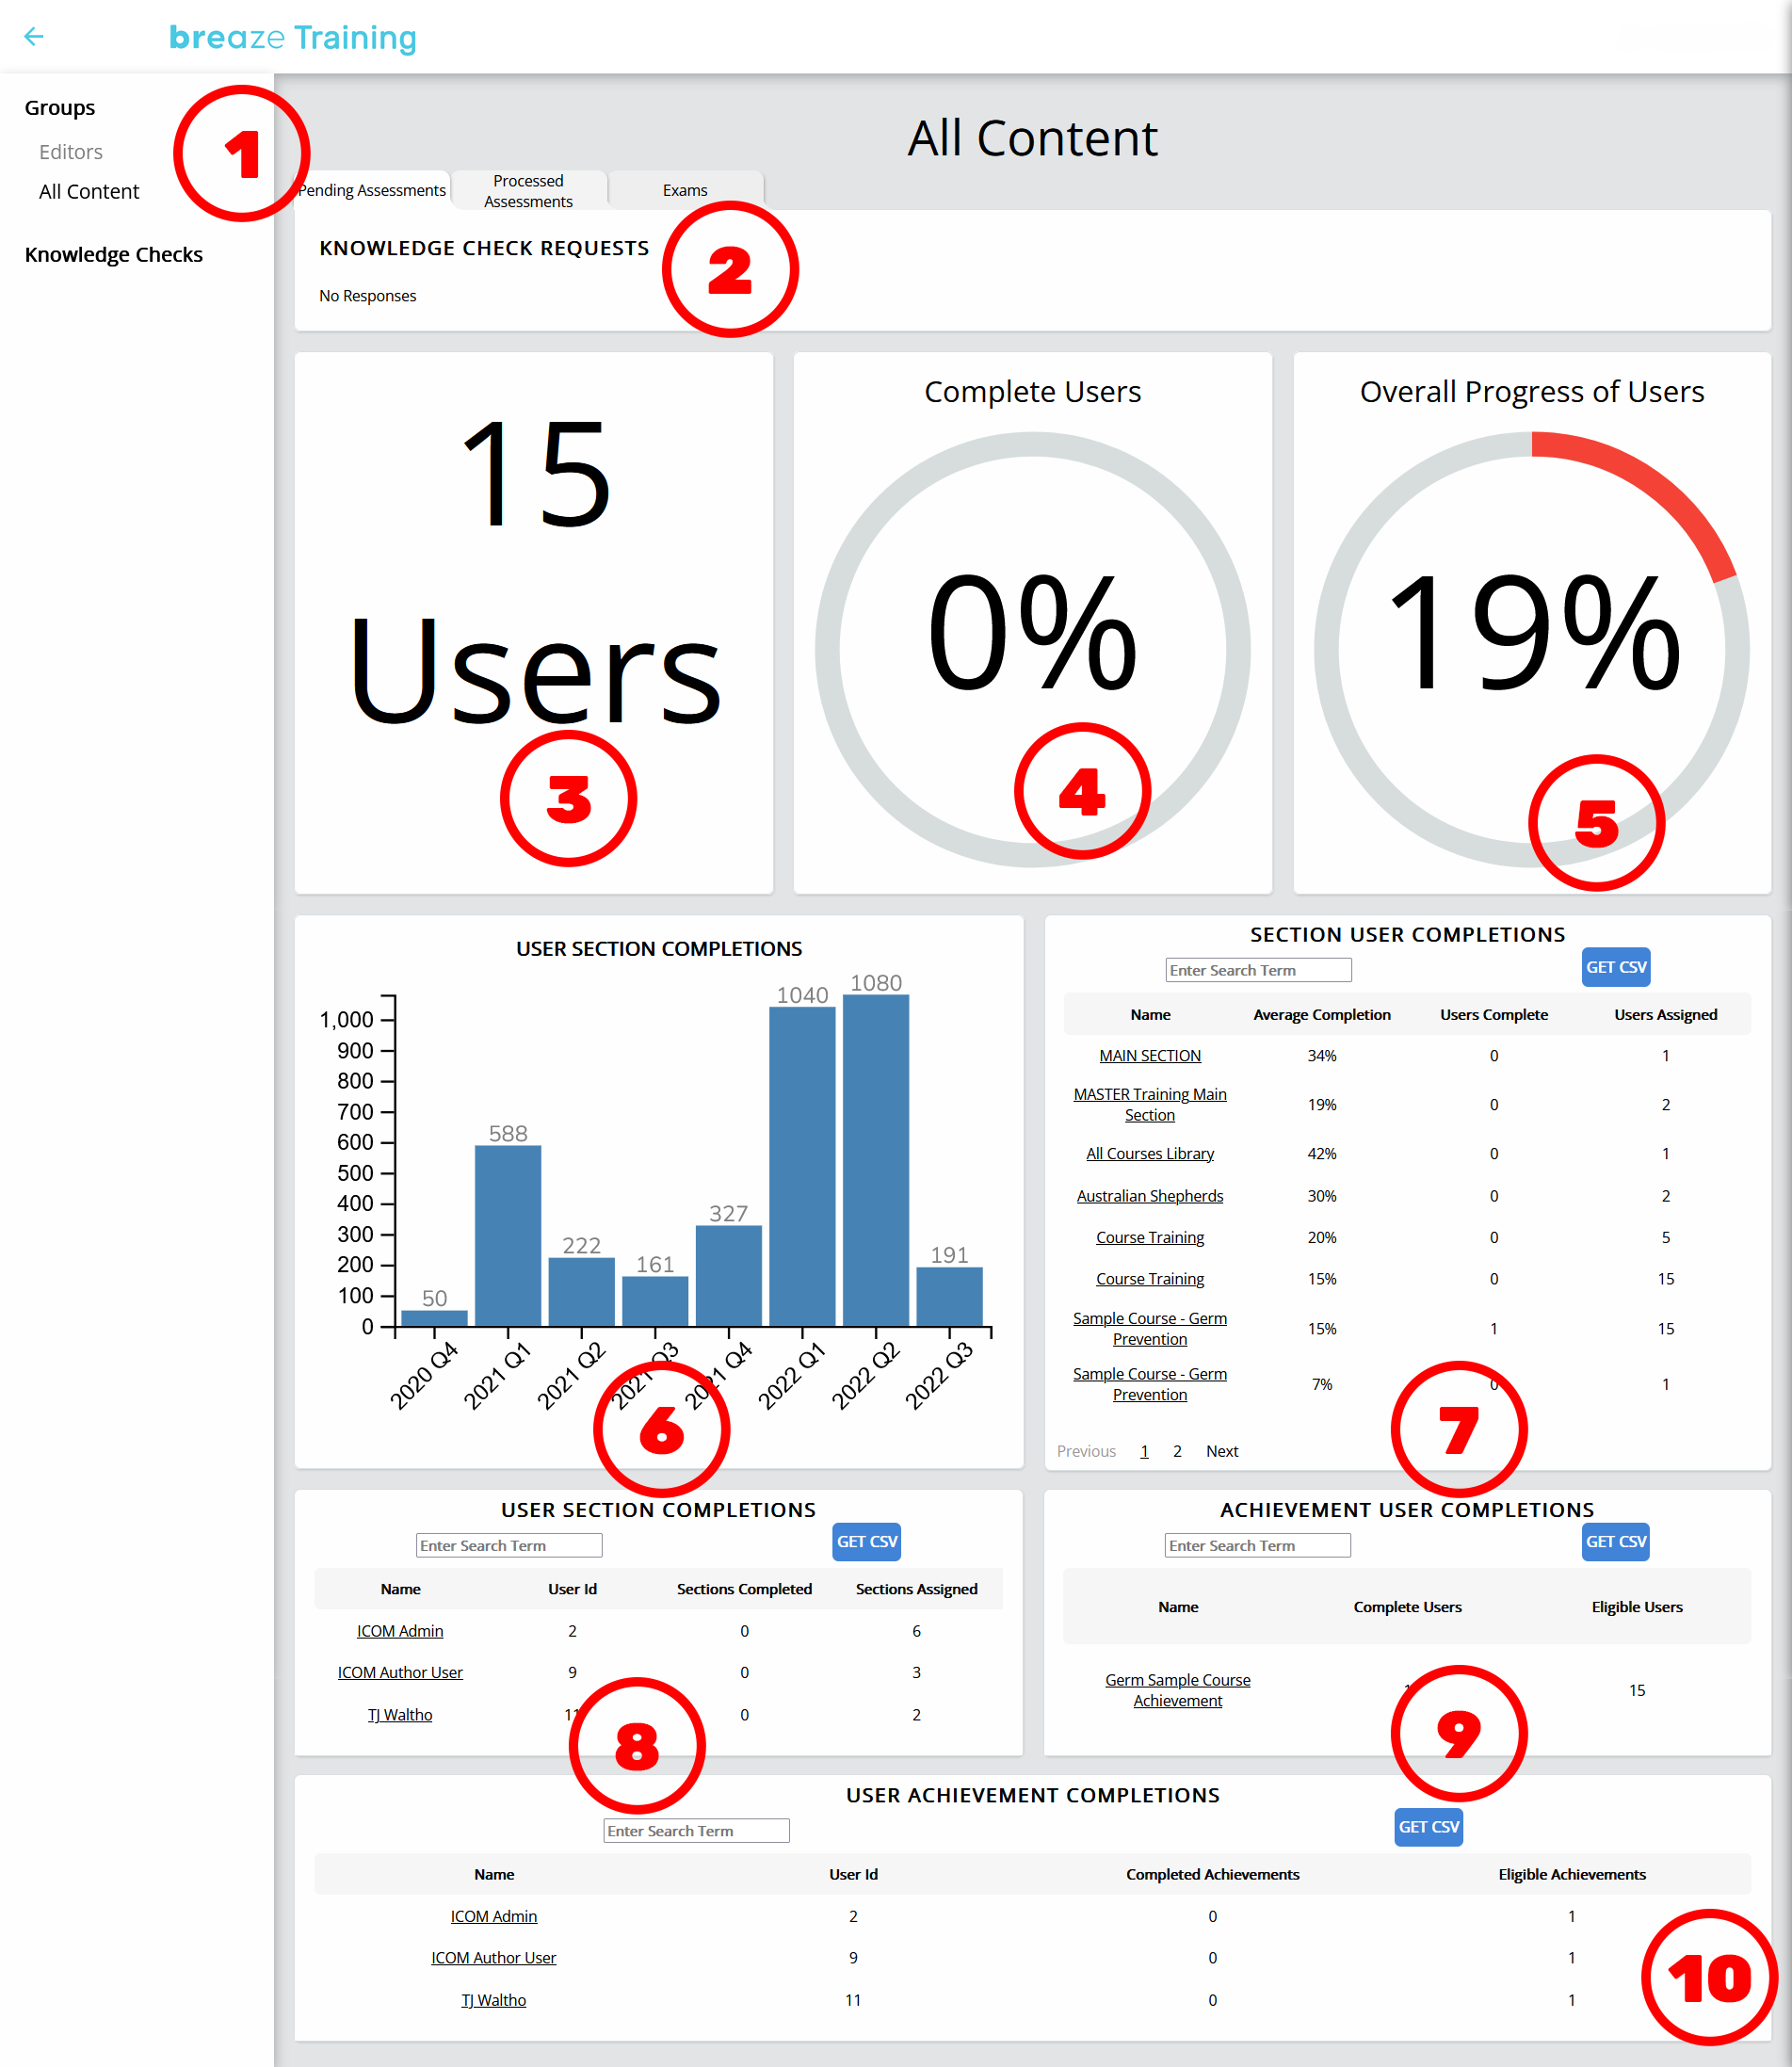Click Get CSV for User Achievement Completions

pos(1428,1826)
